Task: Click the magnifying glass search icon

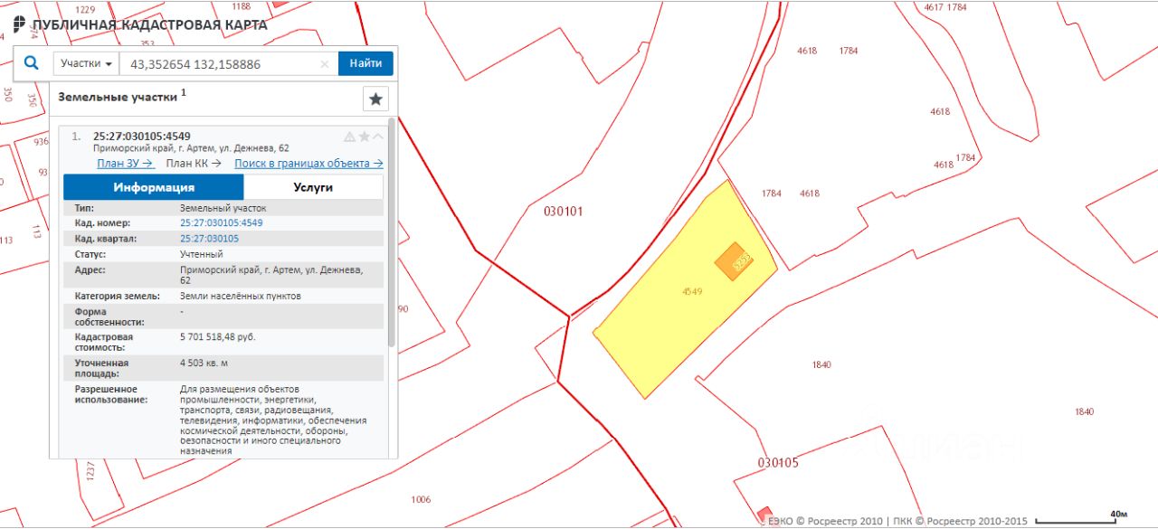Action: (32, 63)
